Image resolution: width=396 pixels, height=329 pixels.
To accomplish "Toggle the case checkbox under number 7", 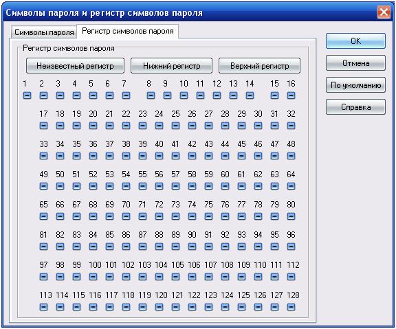I will 126,95.
